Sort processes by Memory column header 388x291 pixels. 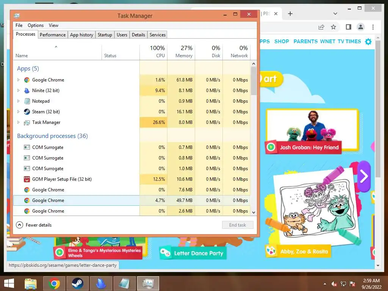point(181,52)
